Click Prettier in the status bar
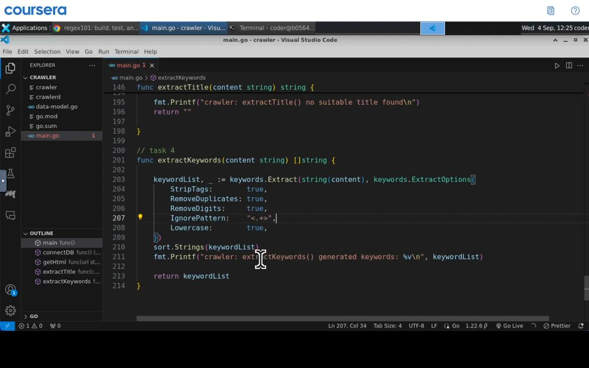The height and width of the screenshot is (368, 589). (557, 326)
